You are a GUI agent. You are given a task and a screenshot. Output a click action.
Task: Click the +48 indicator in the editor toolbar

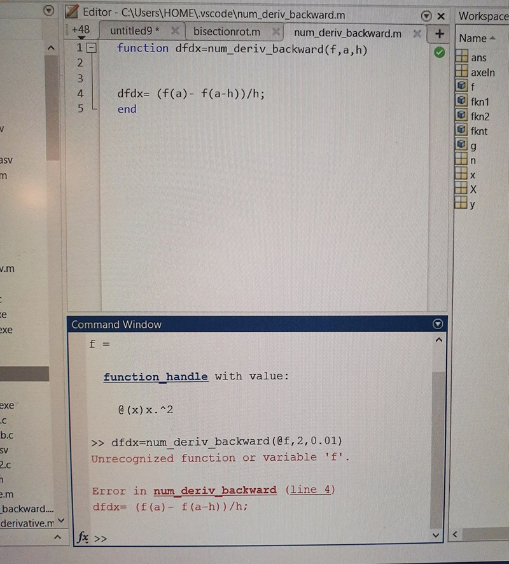[80, 29]
